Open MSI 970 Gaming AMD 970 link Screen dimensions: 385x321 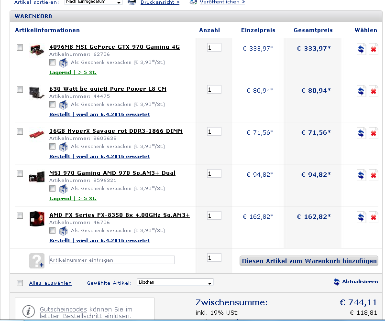coord(112,173)
